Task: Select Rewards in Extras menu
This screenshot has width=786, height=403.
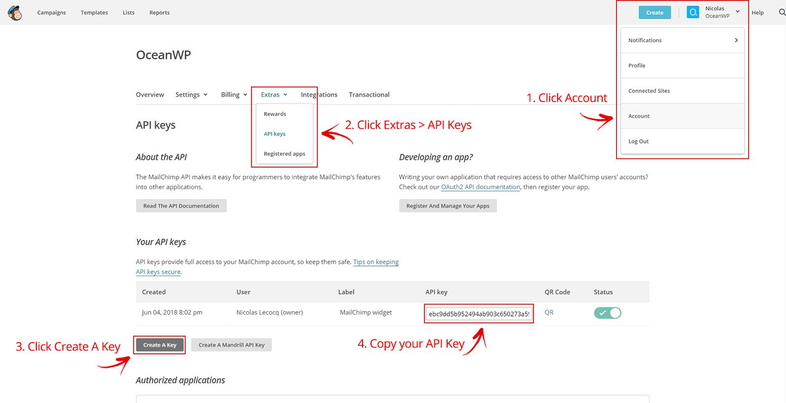Action: pyautogui.click(x=275, y=114)
